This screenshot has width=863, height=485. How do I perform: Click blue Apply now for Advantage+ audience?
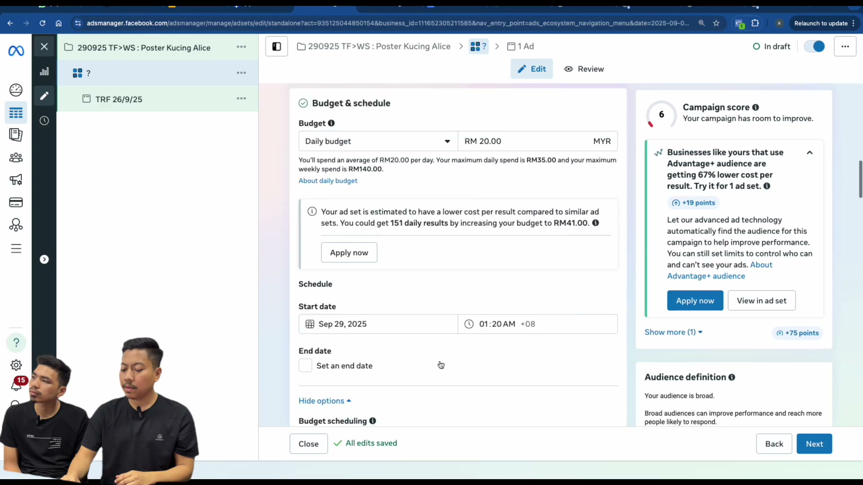coord(695,300)
